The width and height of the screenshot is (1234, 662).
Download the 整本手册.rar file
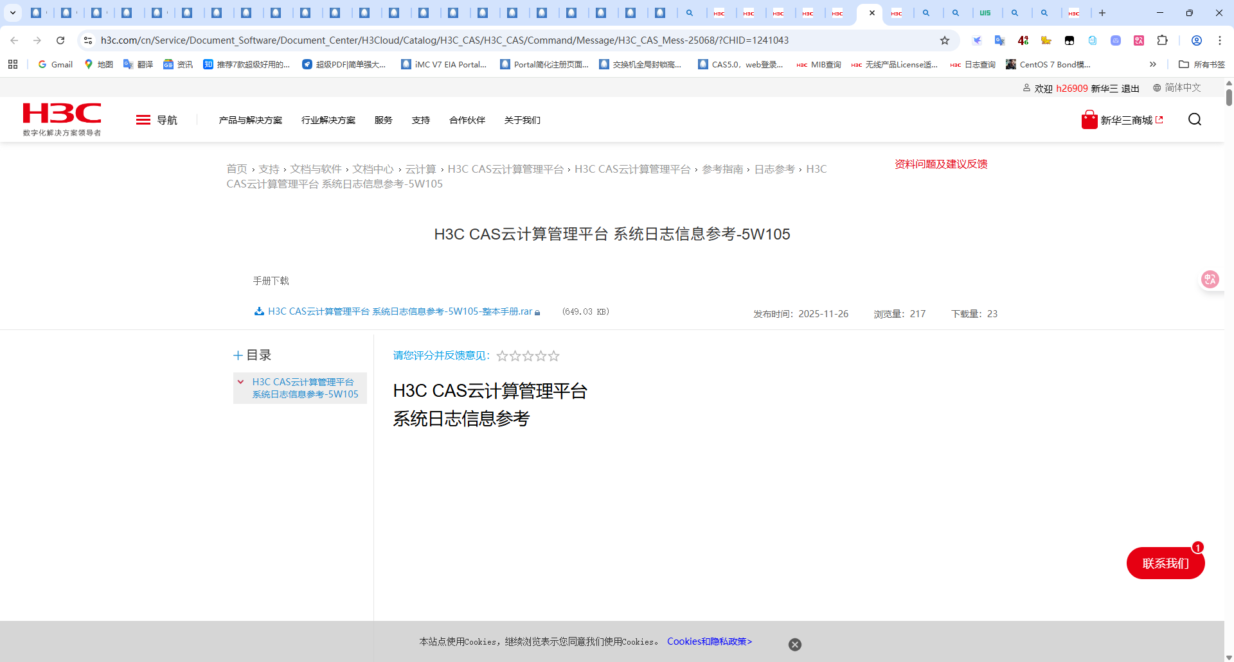pos(398,311)
